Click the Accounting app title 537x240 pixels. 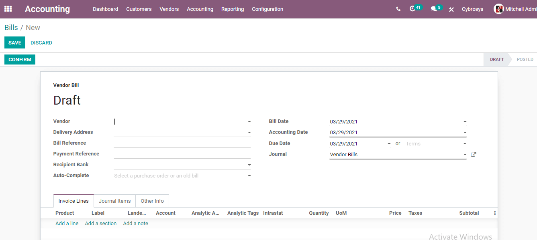coord(47,9)
